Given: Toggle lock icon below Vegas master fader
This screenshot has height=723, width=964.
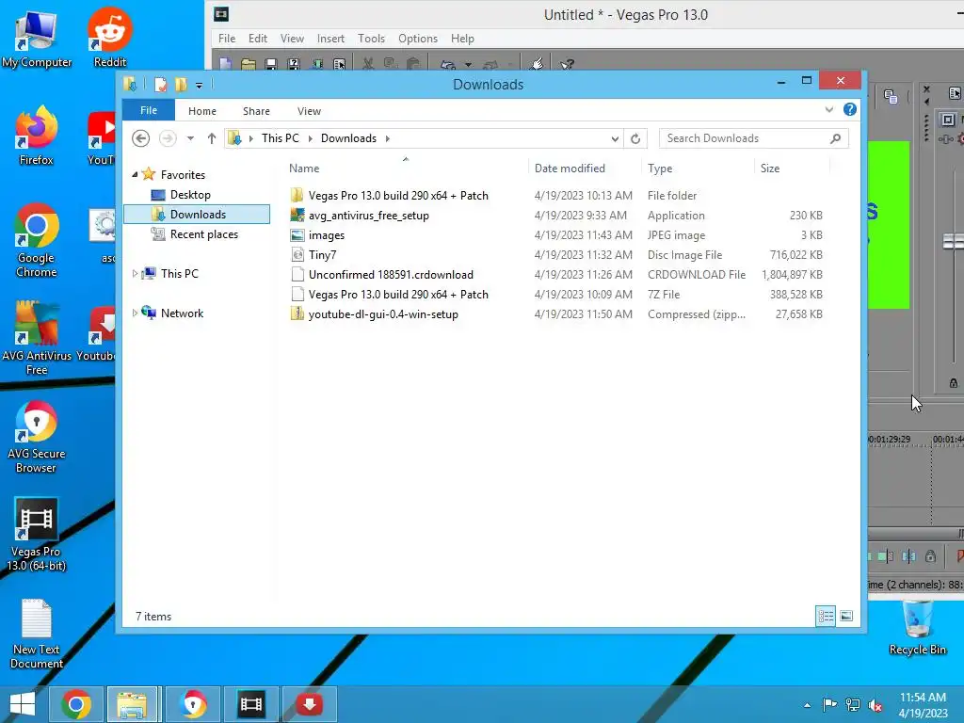Looking at the screenshot, I should (954, 383).
